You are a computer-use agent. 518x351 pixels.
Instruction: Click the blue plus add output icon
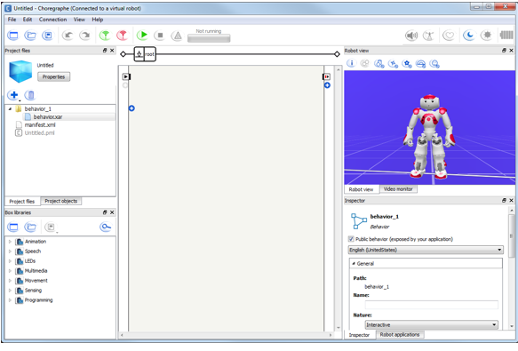(x=327, y=85)
